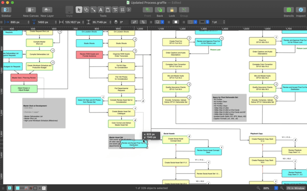Select the Mix and Master Audio EP101 Full V5.0 box
The height and width of the screenshot is (191, 307).
click(x=176, y=77)
